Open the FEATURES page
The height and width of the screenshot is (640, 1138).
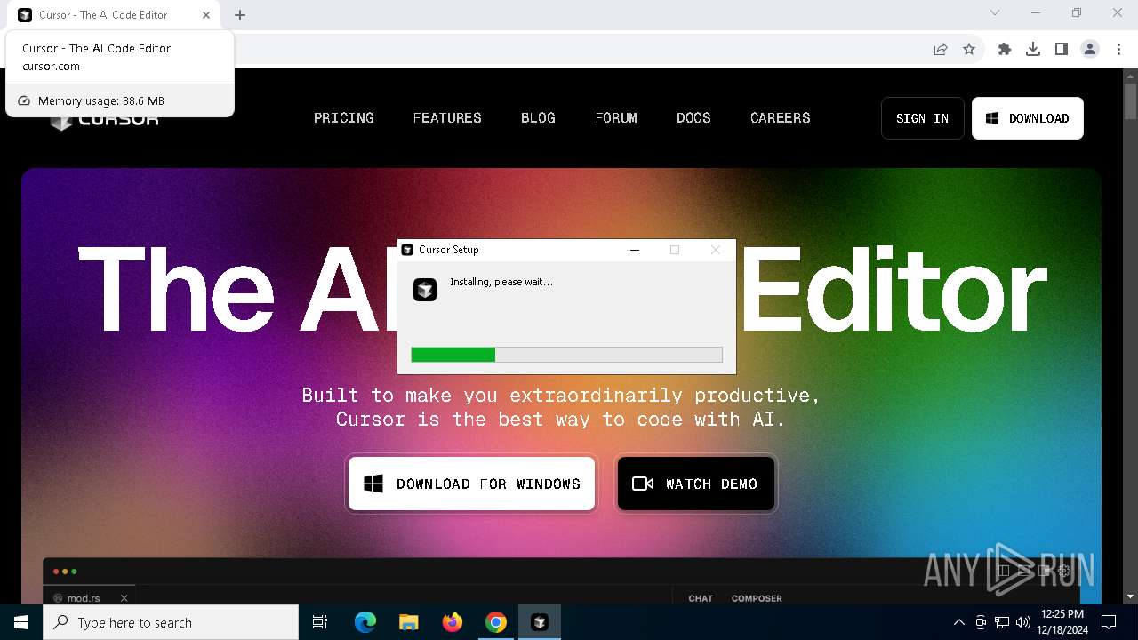(x=447, y=118)
